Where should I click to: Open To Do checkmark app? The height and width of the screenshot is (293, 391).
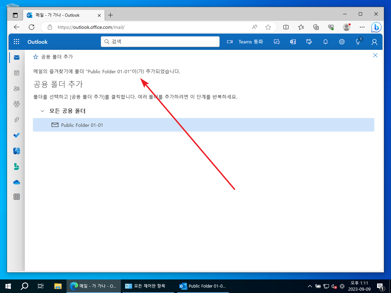click(17, 135)
